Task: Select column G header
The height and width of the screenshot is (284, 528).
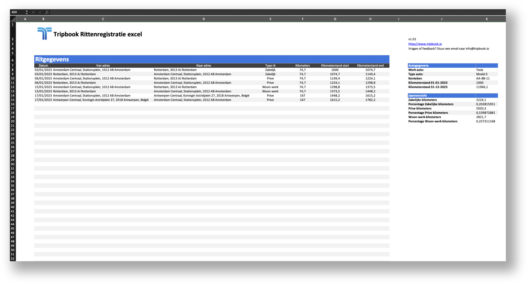Action: (x=335, y=19)
